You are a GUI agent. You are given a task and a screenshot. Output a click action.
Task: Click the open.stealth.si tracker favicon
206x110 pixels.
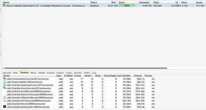[4, 82]
